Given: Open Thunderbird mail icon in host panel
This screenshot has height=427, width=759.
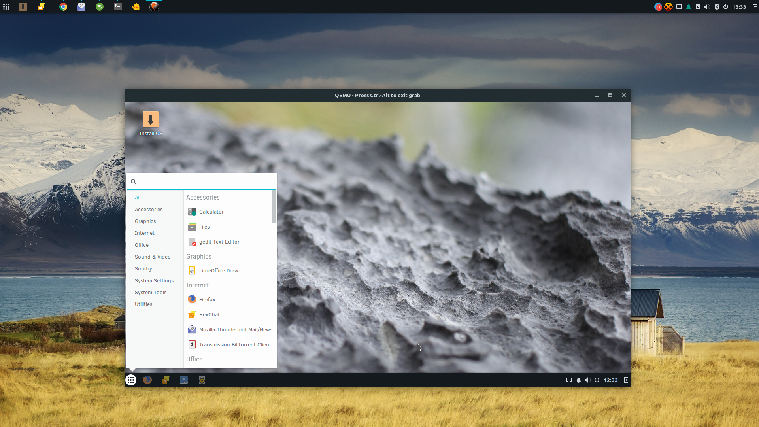Looking at the screenshot, I should tap(81, 7).
